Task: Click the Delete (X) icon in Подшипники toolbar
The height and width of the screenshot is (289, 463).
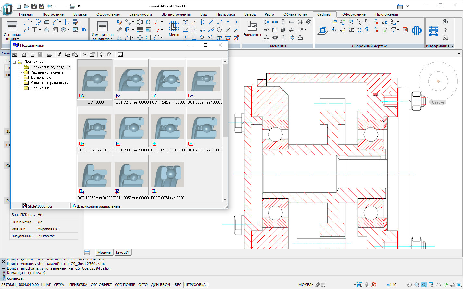Action: point(85,54)
